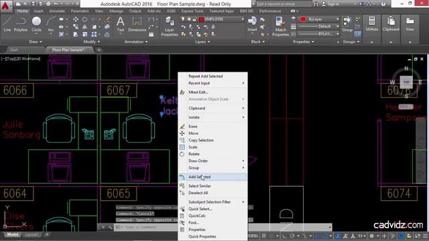Toggle group selection on/off button

coord(357,34)
